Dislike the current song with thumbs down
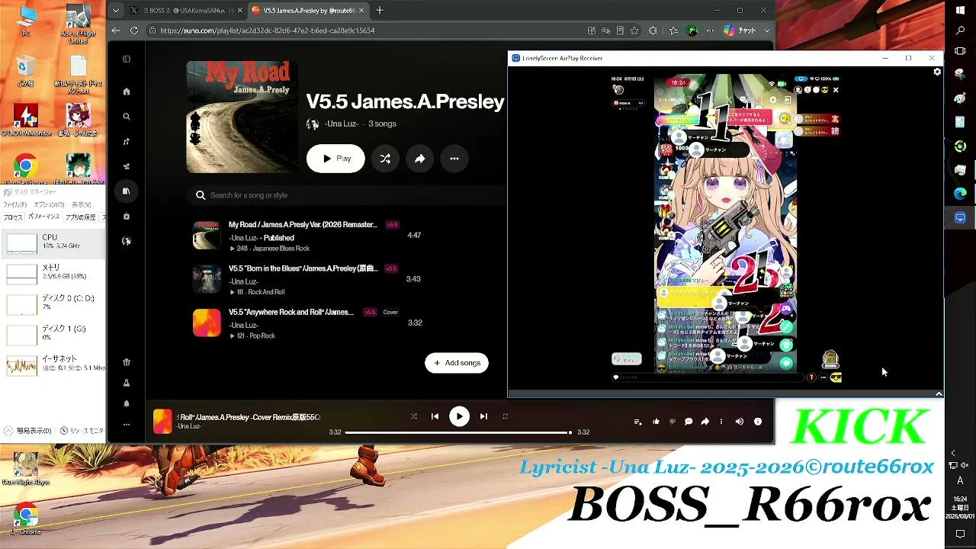976x549 pixels. [x=673, y=422]
